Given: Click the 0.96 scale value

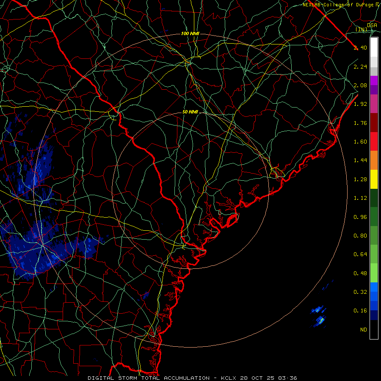Looking at the screenshot, I should [x=360, y=217].
